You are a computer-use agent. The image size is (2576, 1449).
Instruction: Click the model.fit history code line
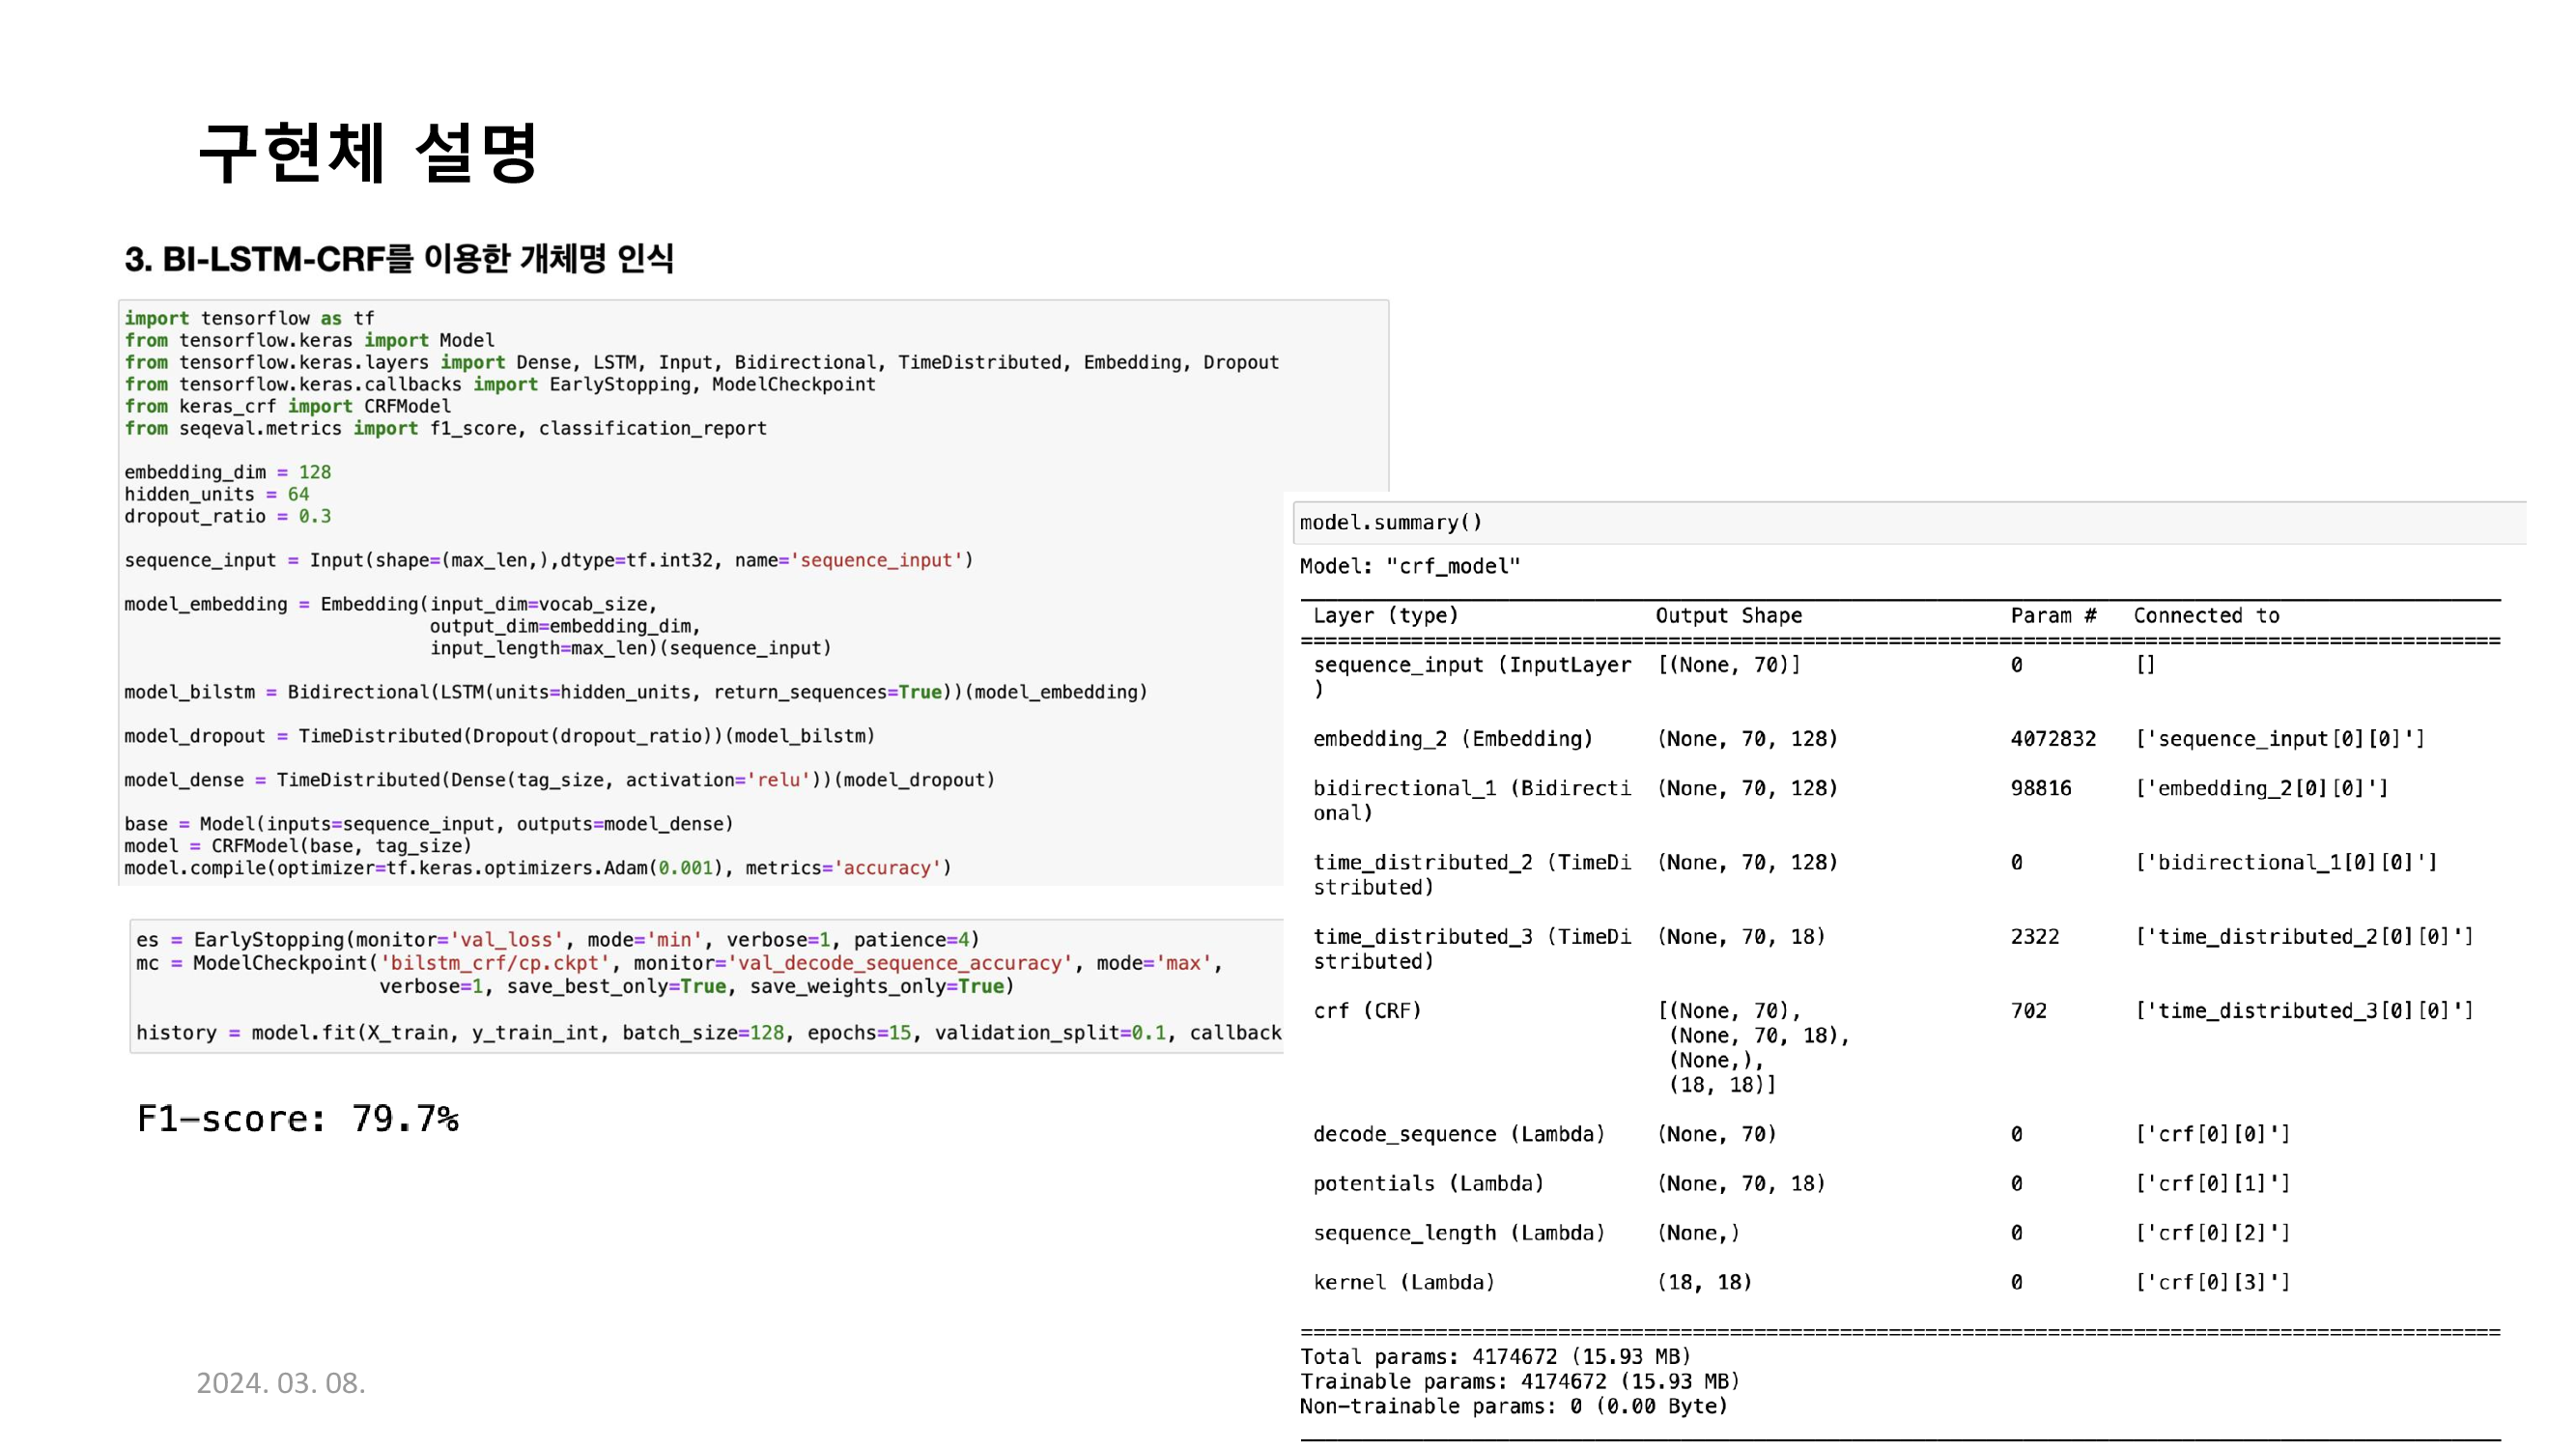[707, 1032]
